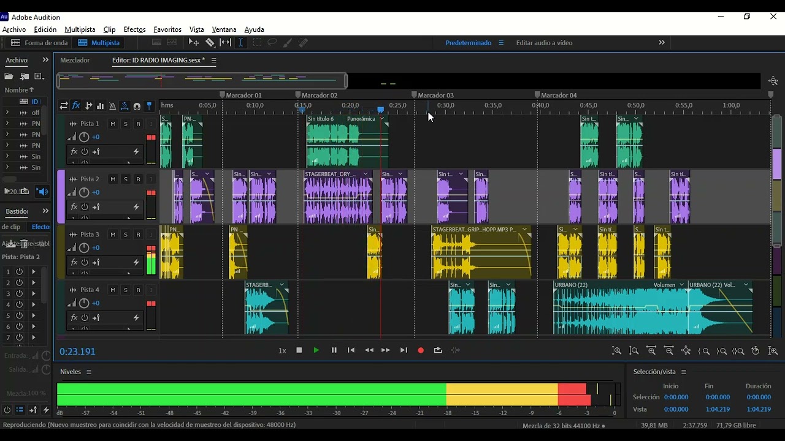The image size is (785, 441).
Task: Select Editar audio a vídeo workspace
Action: coord(544,43)
